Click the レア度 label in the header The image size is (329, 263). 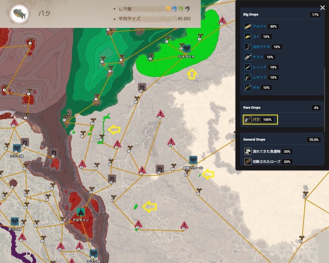point(125,9)
